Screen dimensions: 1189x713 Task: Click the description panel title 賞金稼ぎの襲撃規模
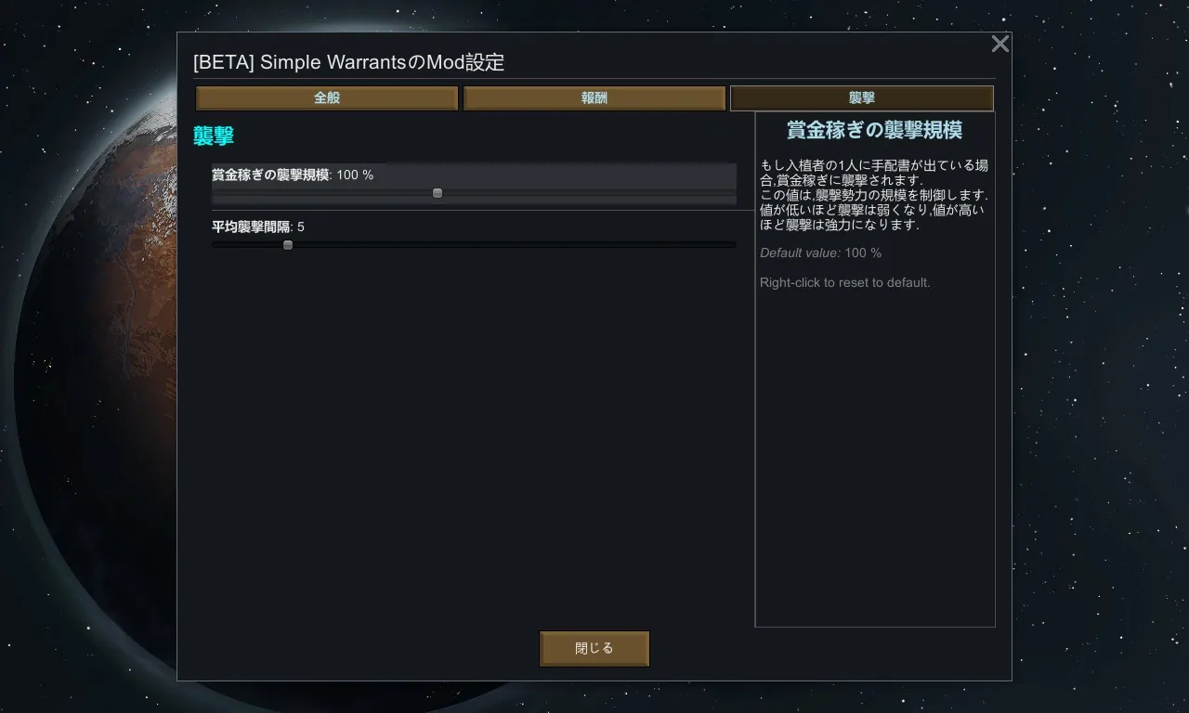[x=874, y=130]
